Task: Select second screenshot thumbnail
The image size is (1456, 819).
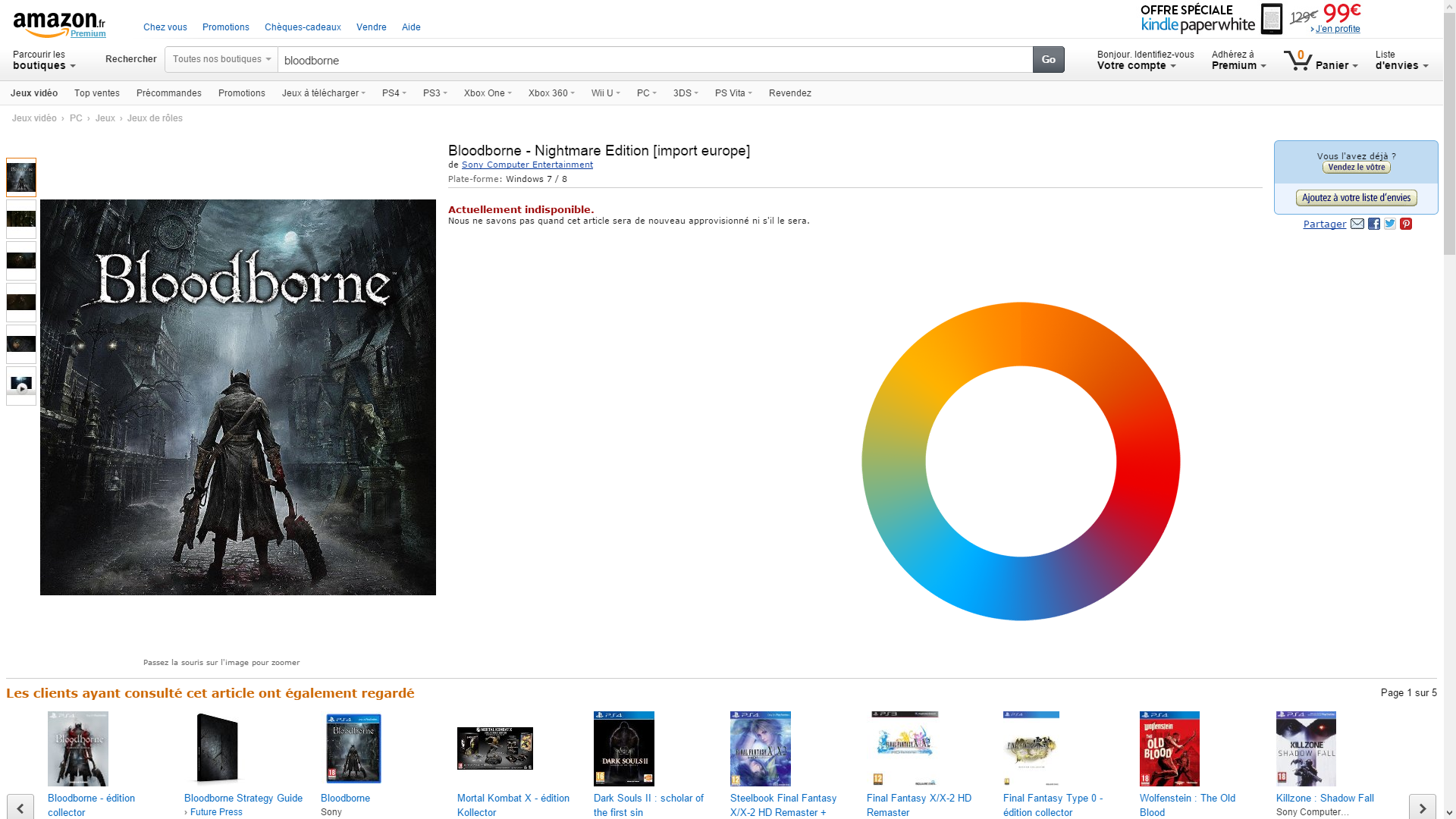Action: coord(21,219)
